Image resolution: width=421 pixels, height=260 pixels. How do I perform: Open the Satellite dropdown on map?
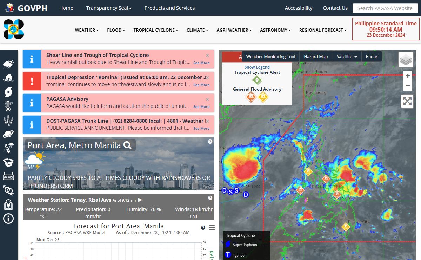coord(347,57)
